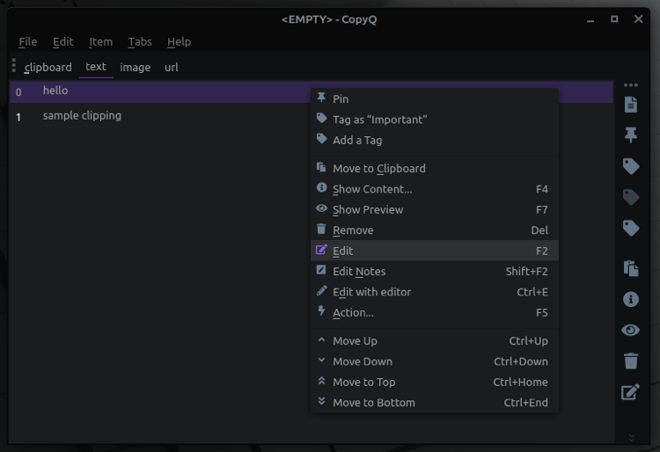Switch to the clipboard tab
The image size is (660, 452).
pyautogui.click(x=48, y=68)
